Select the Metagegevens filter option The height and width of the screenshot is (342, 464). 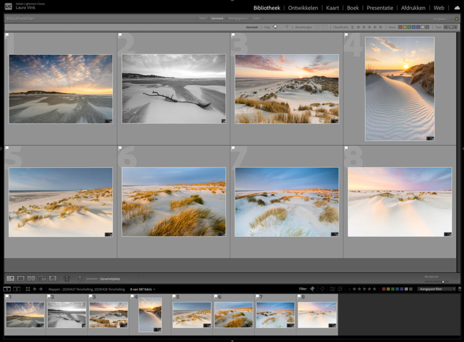[238, 19]
